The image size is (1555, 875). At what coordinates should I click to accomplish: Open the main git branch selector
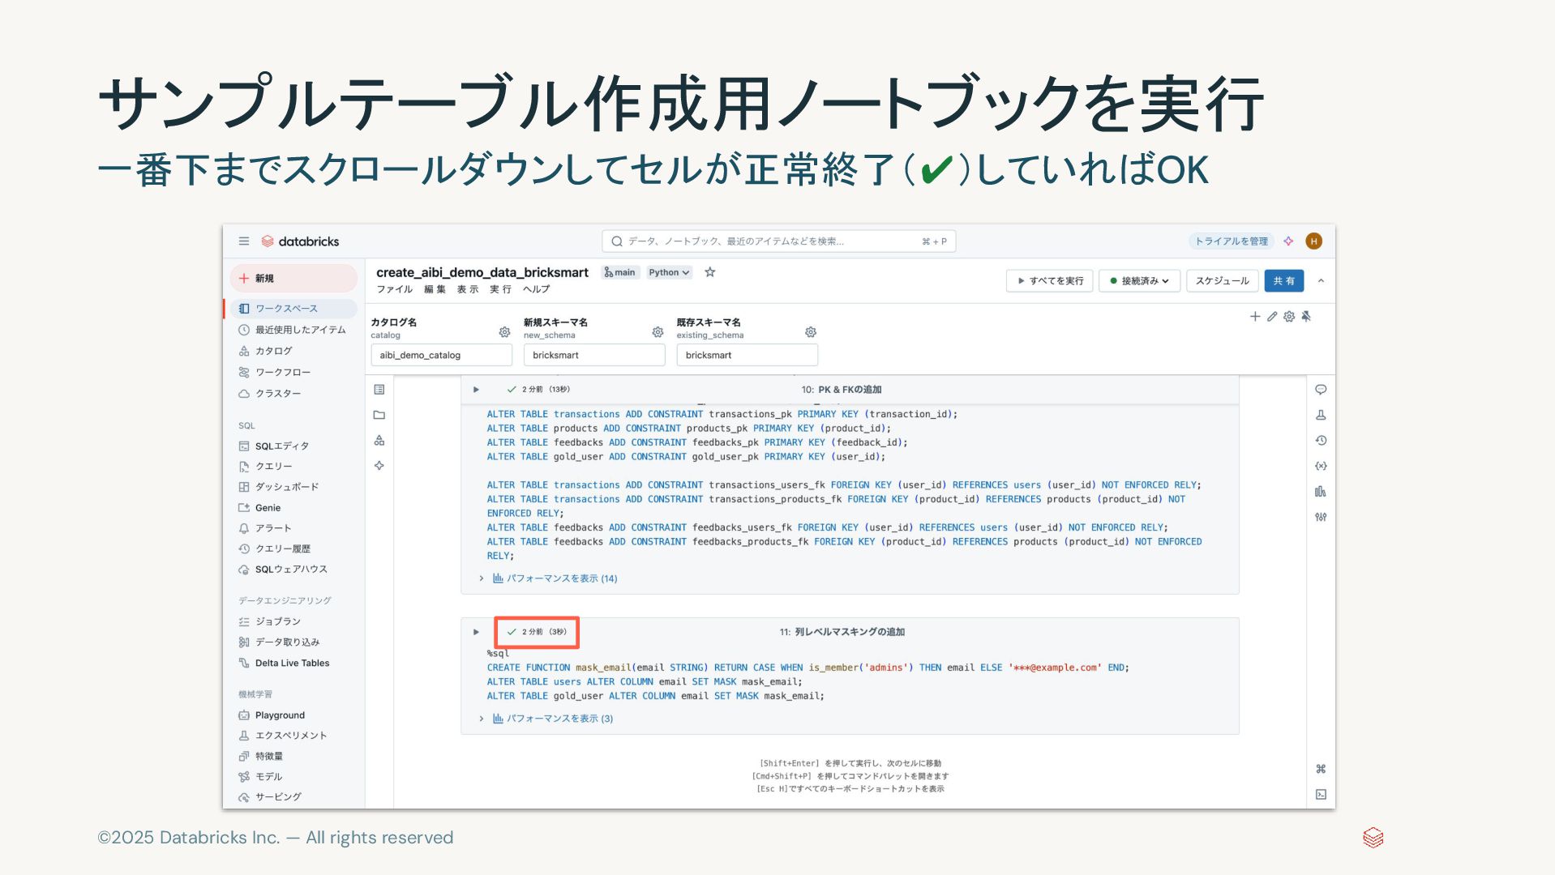coord(620,272)
